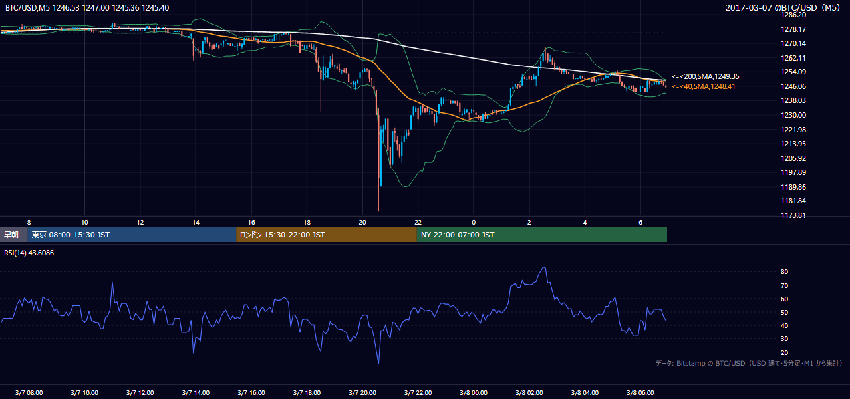Click the Bitstamp data source credit text
The image size is (850, 399).
pos(749,363)
